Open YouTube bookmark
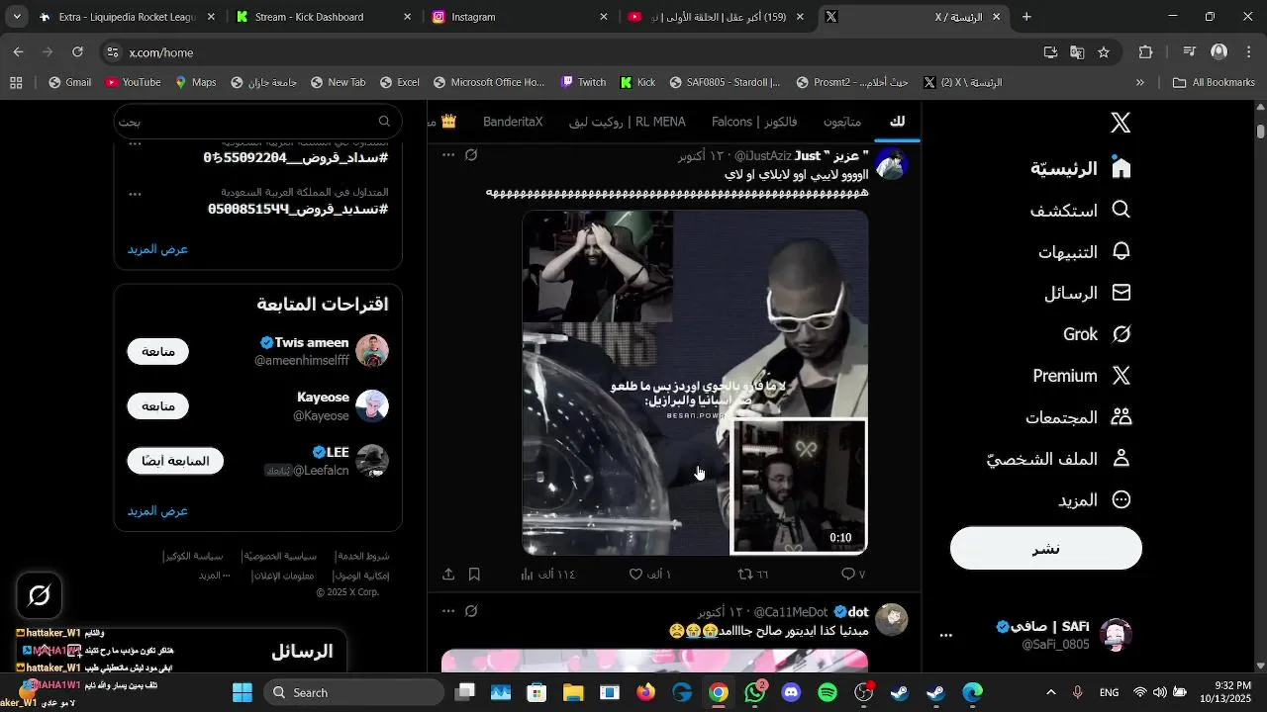 [x=133, y=83]
